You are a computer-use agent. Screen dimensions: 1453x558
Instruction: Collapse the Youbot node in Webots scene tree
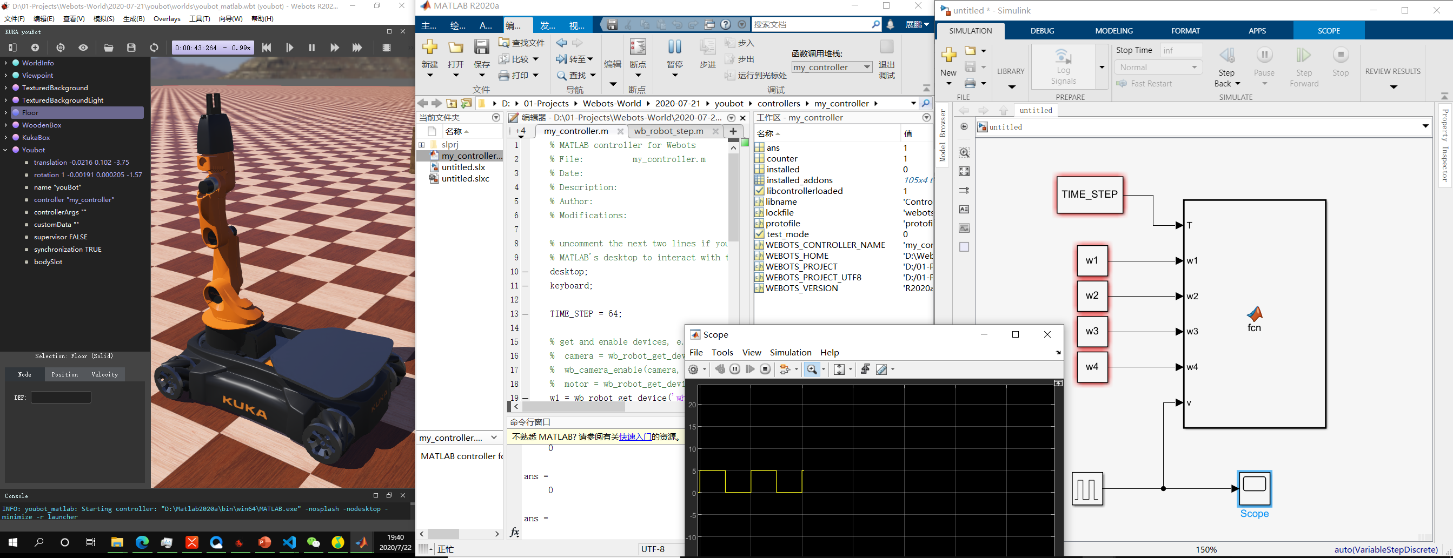pos(5,150)
